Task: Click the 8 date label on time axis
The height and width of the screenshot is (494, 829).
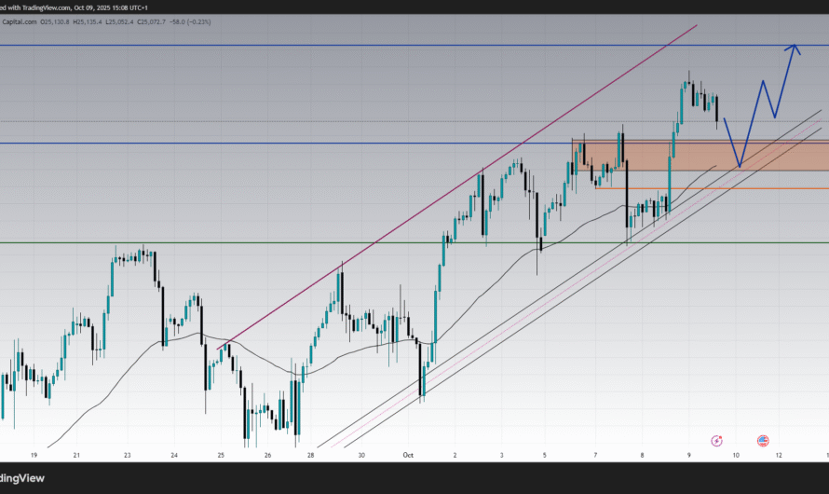Action: pyautogui.click(x=643, y=456)
